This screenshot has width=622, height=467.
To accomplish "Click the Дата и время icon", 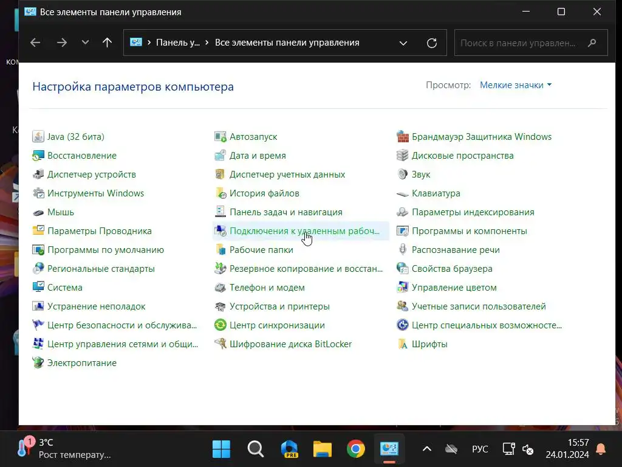I will [x=220, y=156].
